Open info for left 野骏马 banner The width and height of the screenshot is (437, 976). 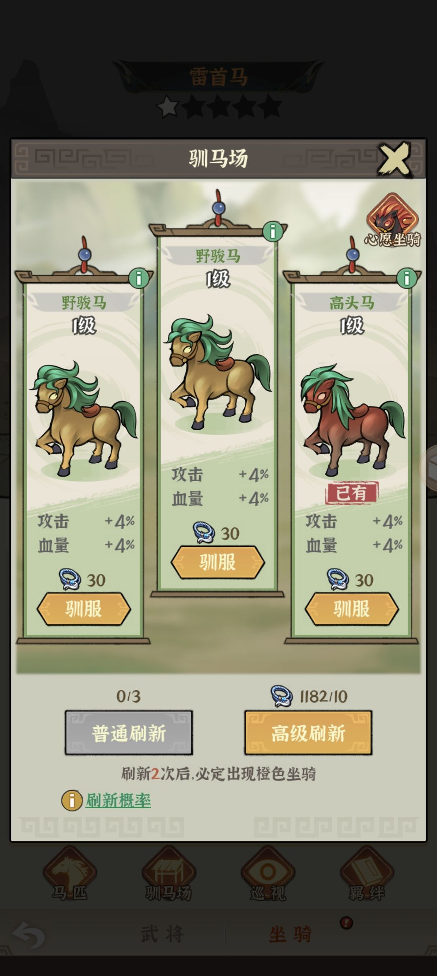click(138, 278)
